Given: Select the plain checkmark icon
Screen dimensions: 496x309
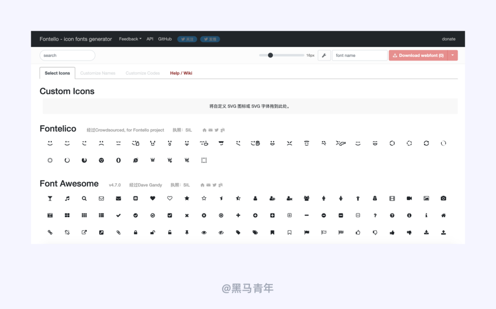Looking at the screenshot, I should click(x=118, y=215).
